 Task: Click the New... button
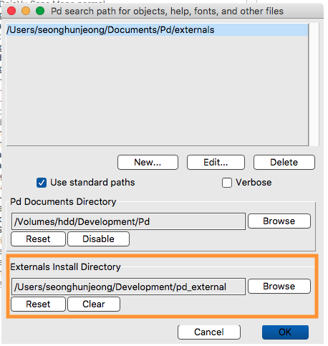pyautogui.click(x=148, y=163)
